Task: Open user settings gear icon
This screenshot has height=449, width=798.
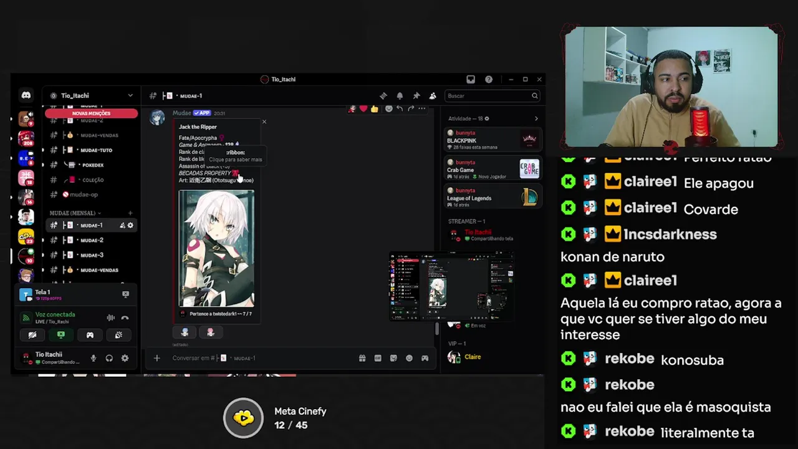Action: pyautogui.click(x=125, y=358)
